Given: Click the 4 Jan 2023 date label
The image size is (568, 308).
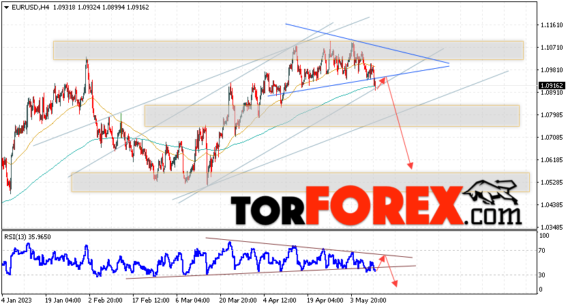Looking at the screenshot, I should point(16,301).
